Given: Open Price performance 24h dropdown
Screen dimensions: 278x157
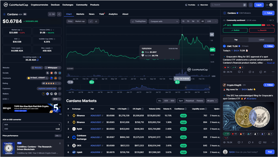Looking at the screenshot, I should tap(58, 136).
